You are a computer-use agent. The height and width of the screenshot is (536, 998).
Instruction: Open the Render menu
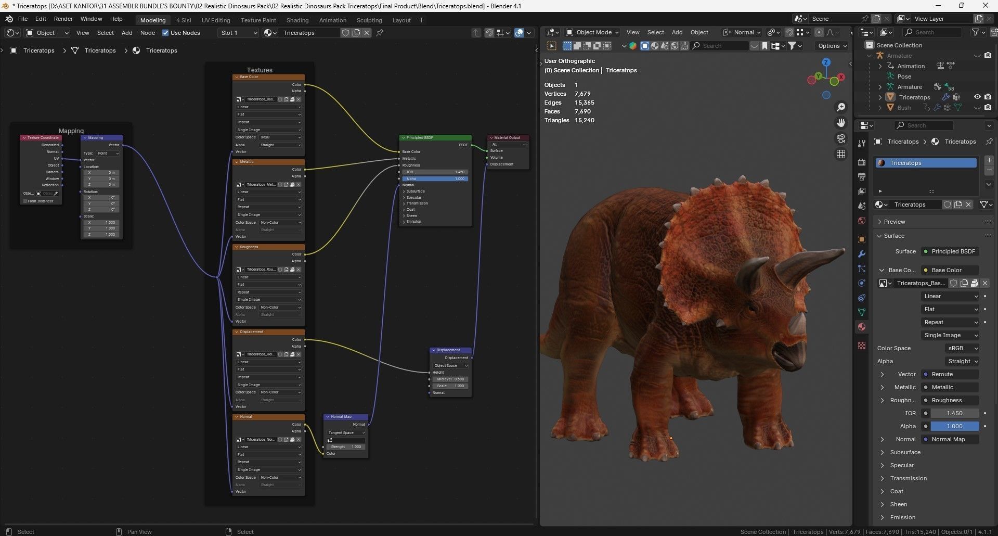63,19
